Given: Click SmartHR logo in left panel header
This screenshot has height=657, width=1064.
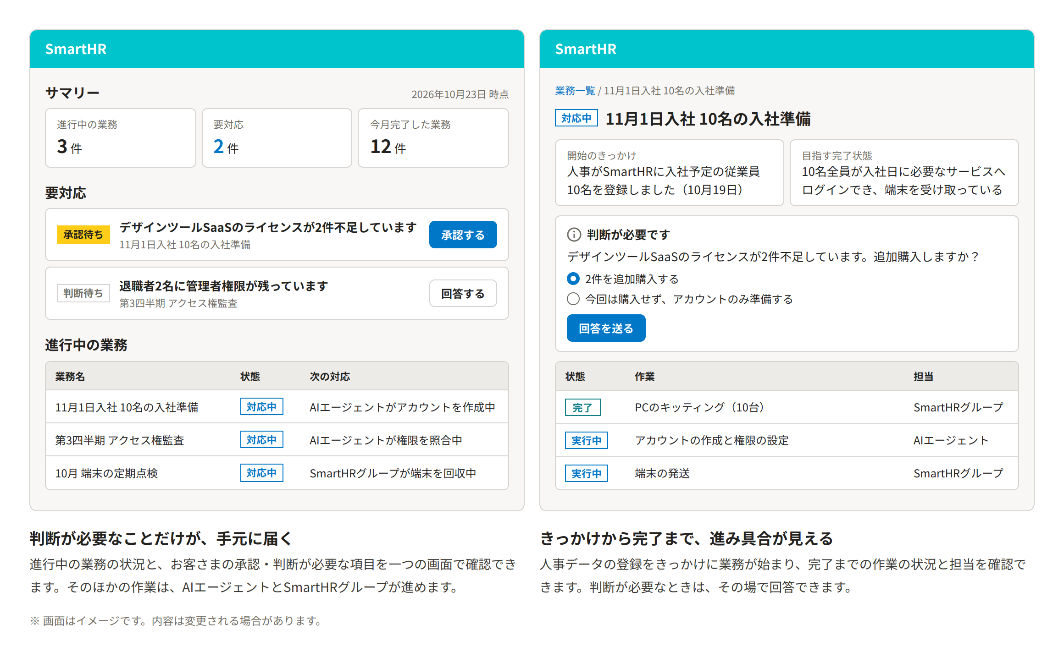Looking at the screenshot, I should [76, 49].
